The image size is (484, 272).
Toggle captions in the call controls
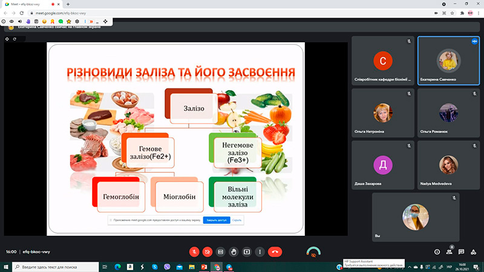pos(221,251)
